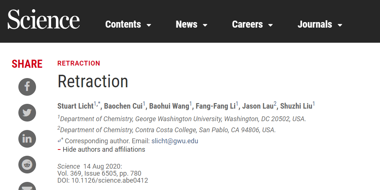
Task: Expand Journals dropdown arrow
Action: coord(340,25)
